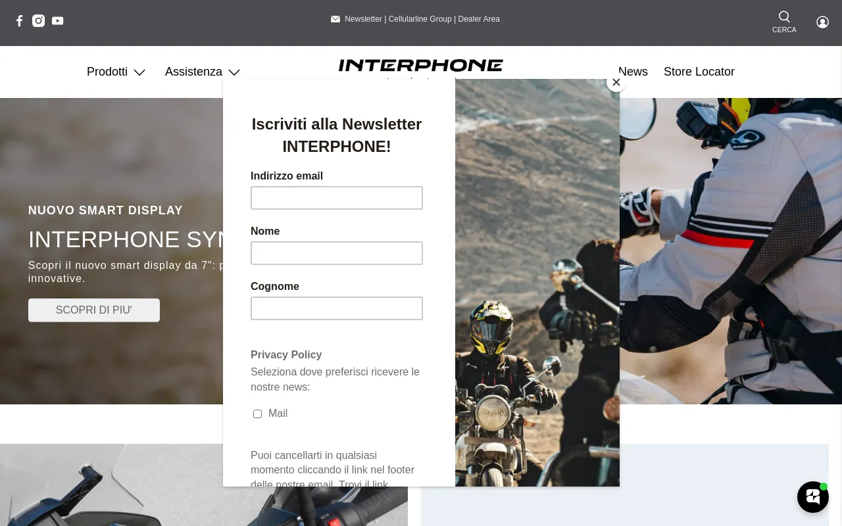Focus the Cognome input field

point(337,308)
